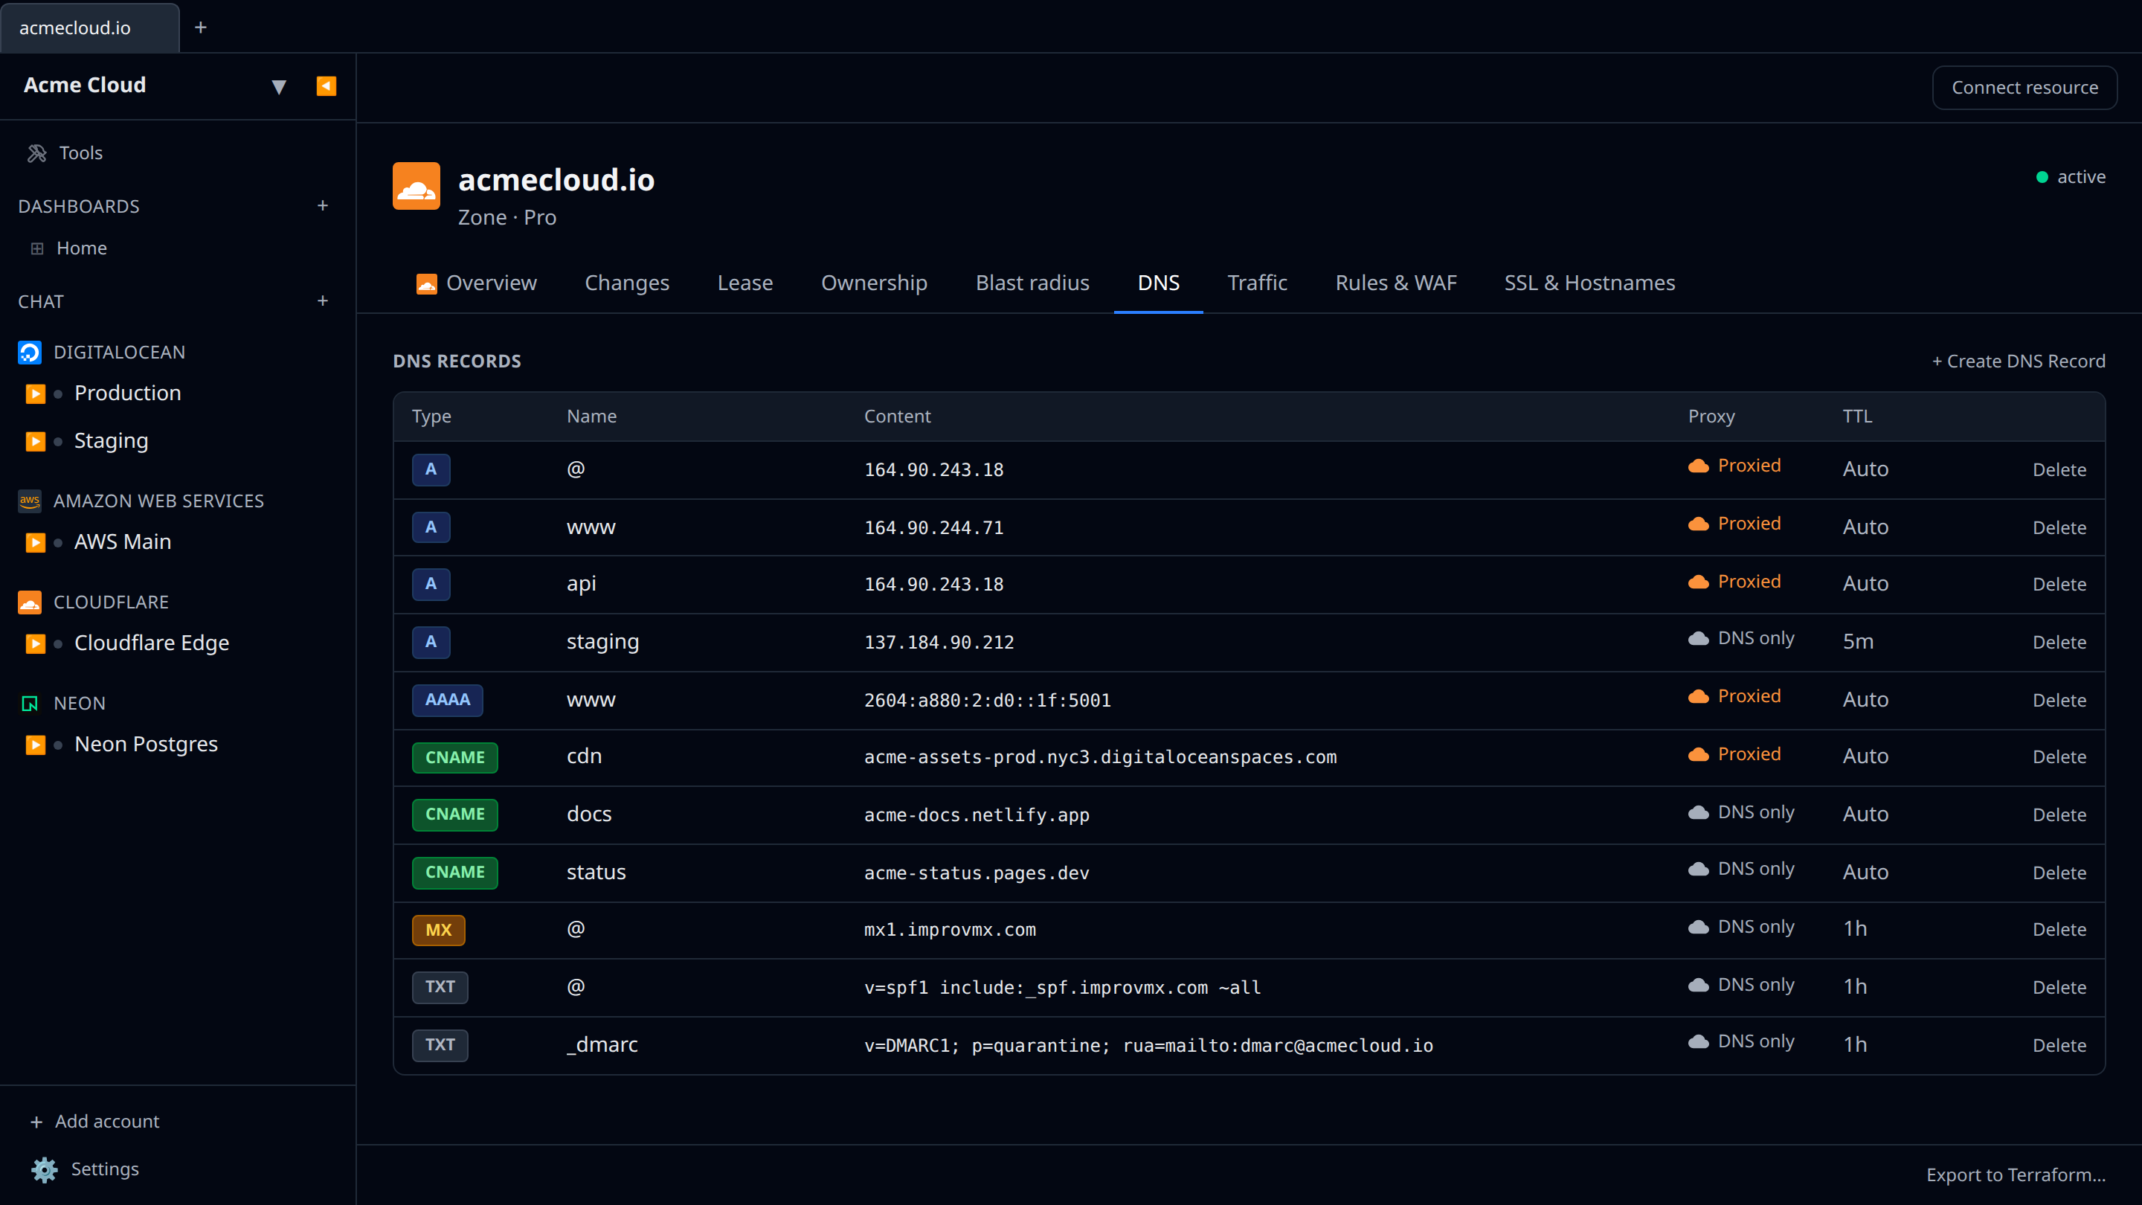Click the Neon provider icon
2142x1205 pixels.
point(30,704)
